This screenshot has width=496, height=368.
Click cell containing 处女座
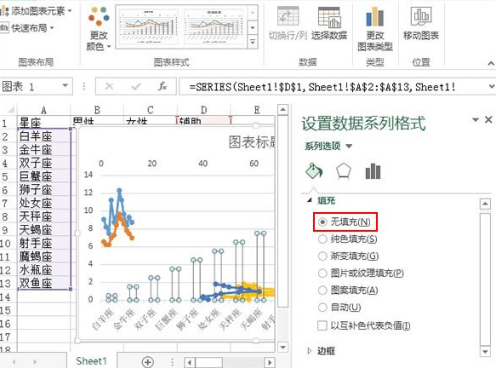click(x=43, y=203)
